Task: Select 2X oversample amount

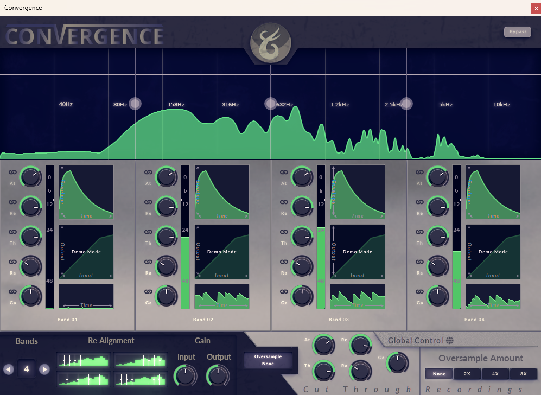Action: pos(467,374)
